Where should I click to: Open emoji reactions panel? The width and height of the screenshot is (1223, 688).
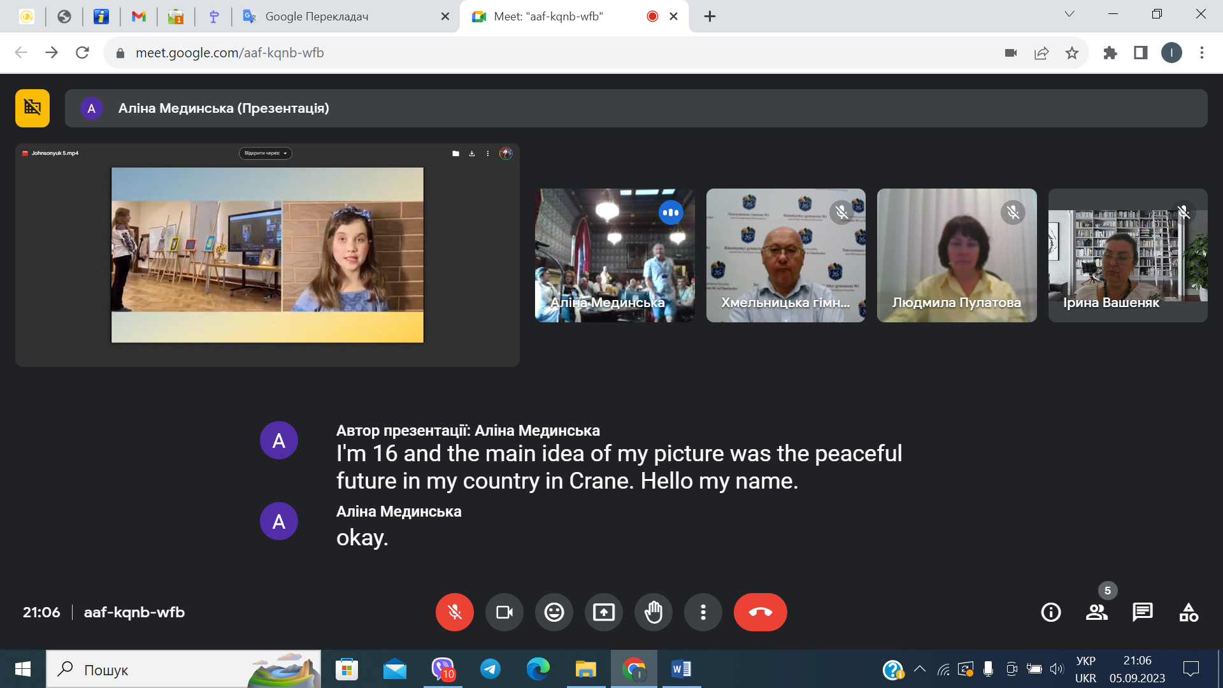click(x=554, y=612)
